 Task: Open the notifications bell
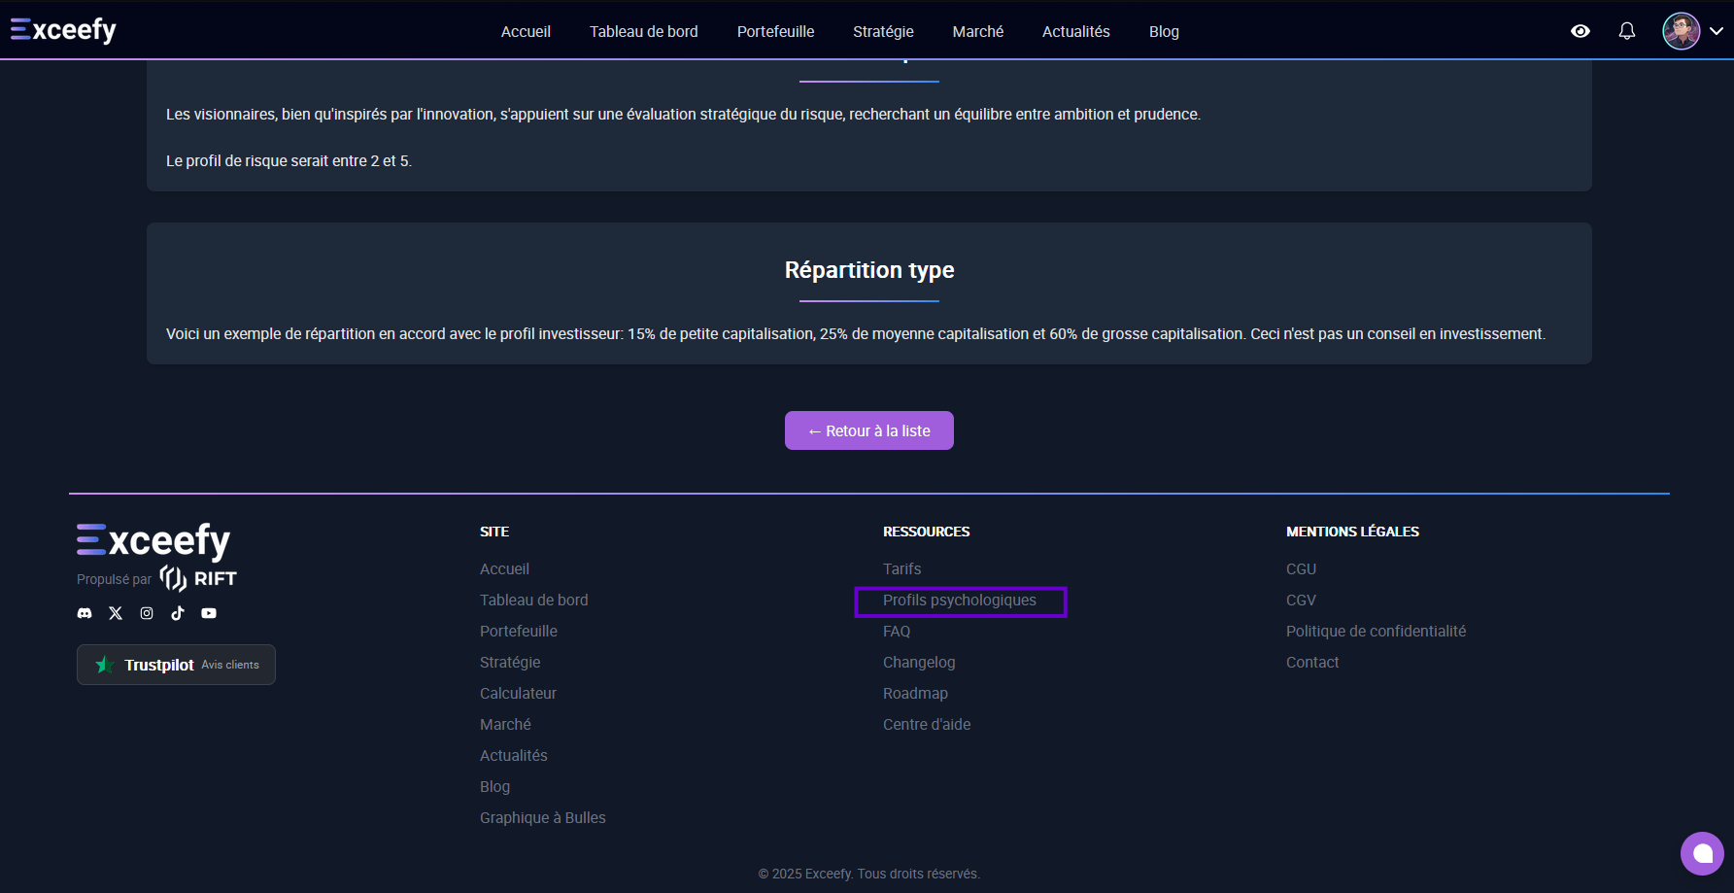click(x=1626, y=31)
